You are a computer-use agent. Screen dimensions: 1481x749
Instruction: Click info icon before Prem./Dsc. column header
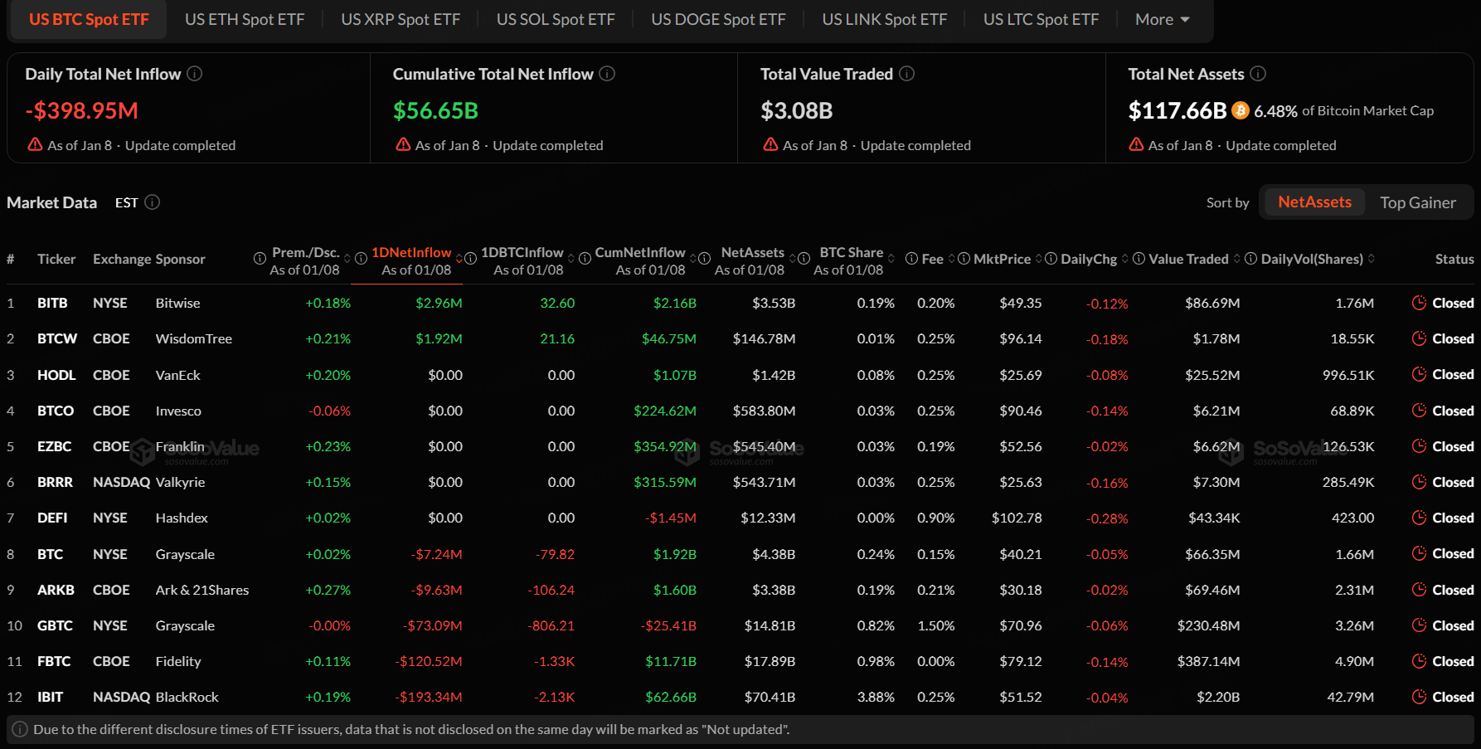tap(260, 259)
